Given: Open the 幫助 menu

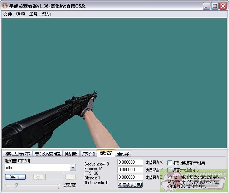Looking at the screenshot, I should click(x=46, y=14).
